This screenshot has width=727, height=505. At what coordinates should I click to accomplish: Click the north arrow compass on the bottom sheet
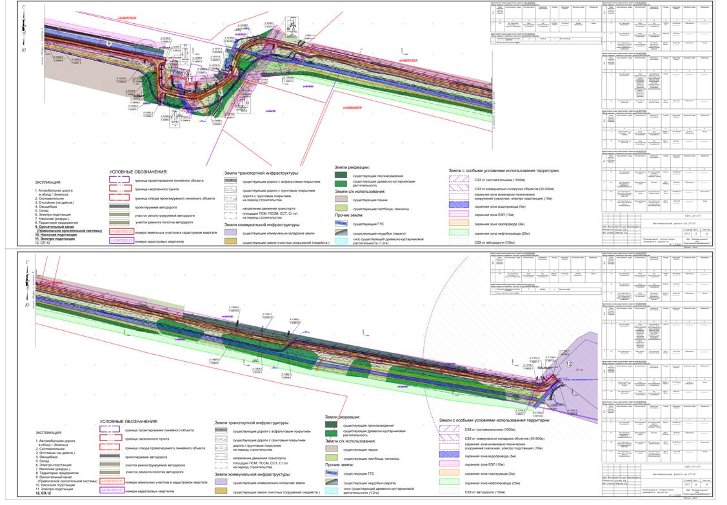[27, 284]
